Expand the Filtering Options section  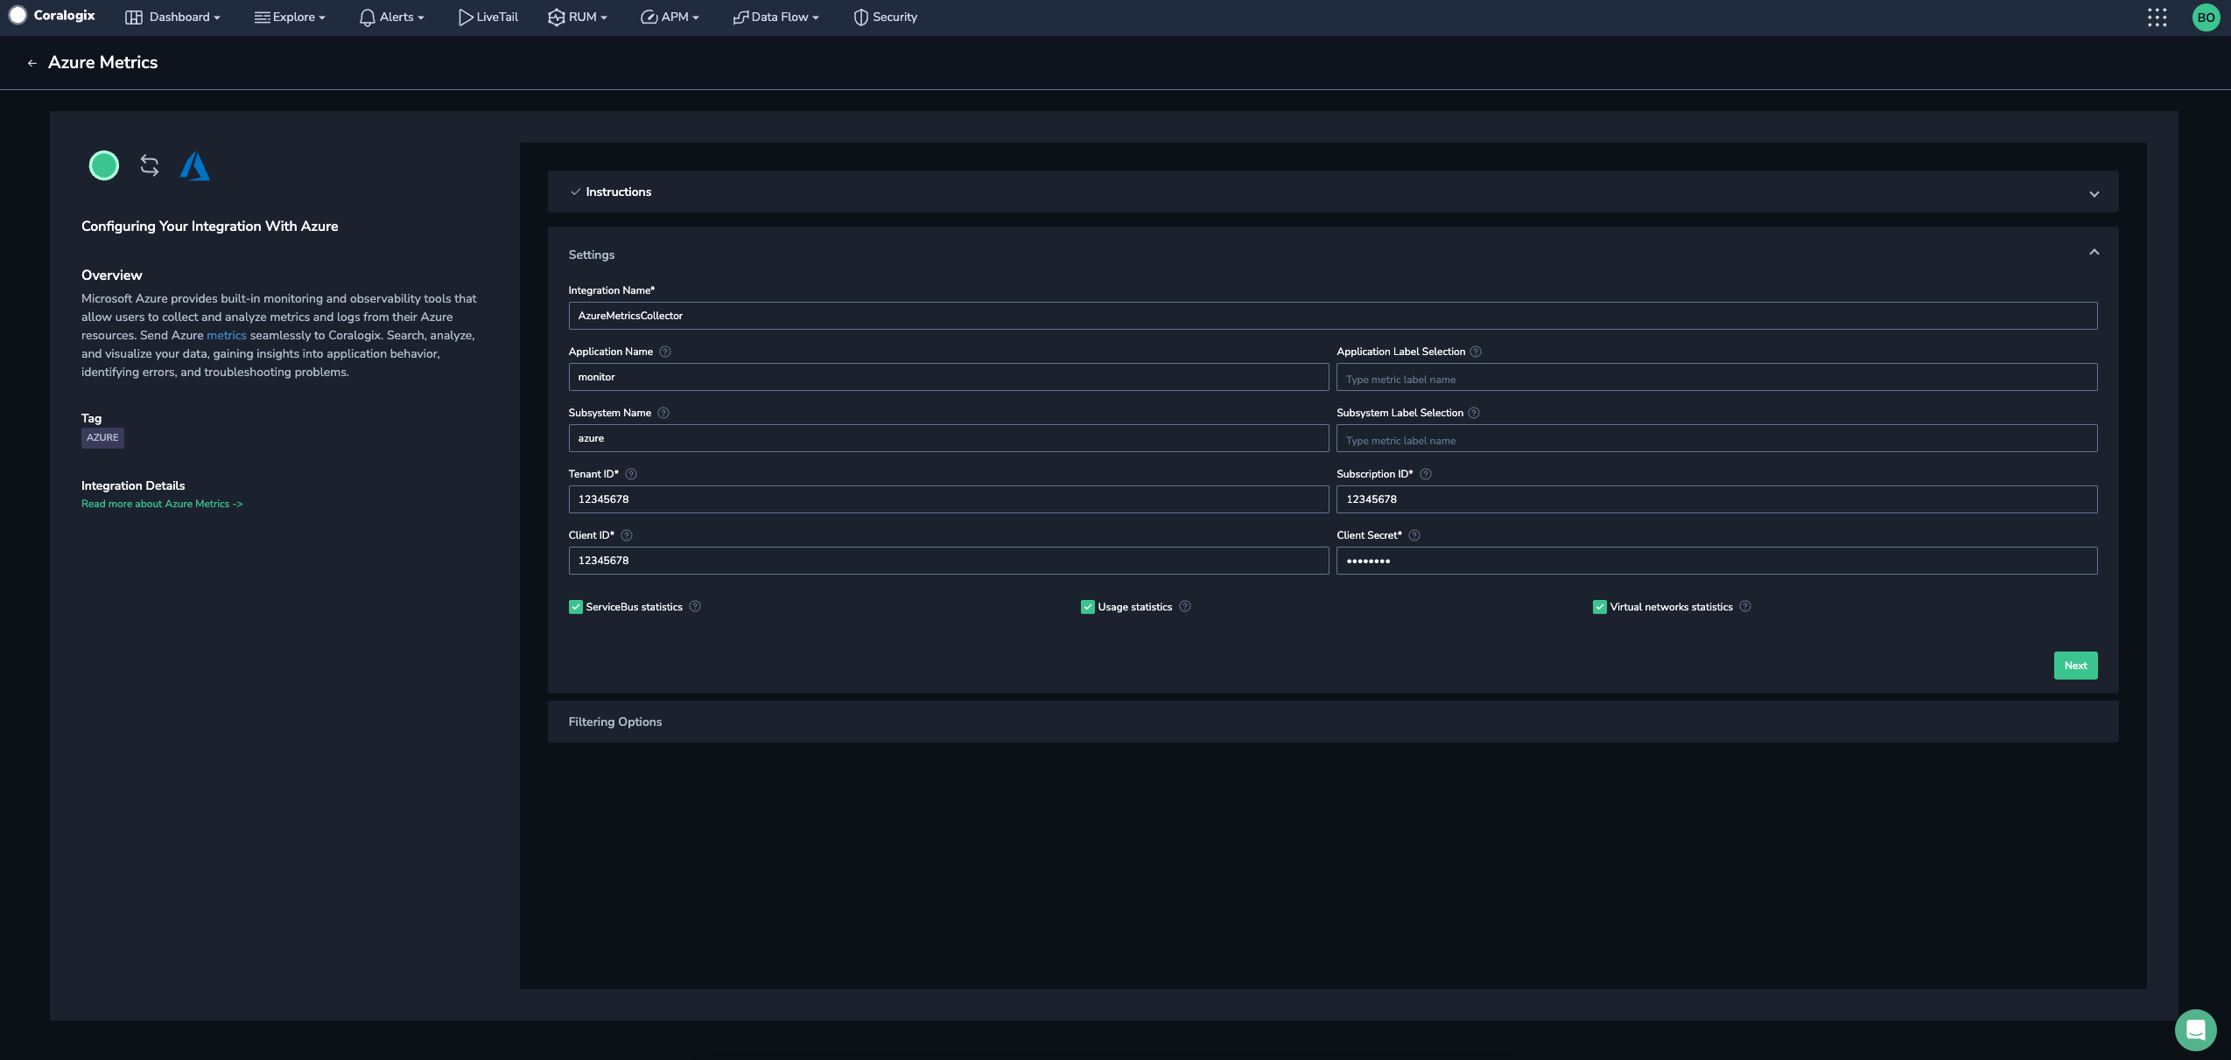(1333, 722)
